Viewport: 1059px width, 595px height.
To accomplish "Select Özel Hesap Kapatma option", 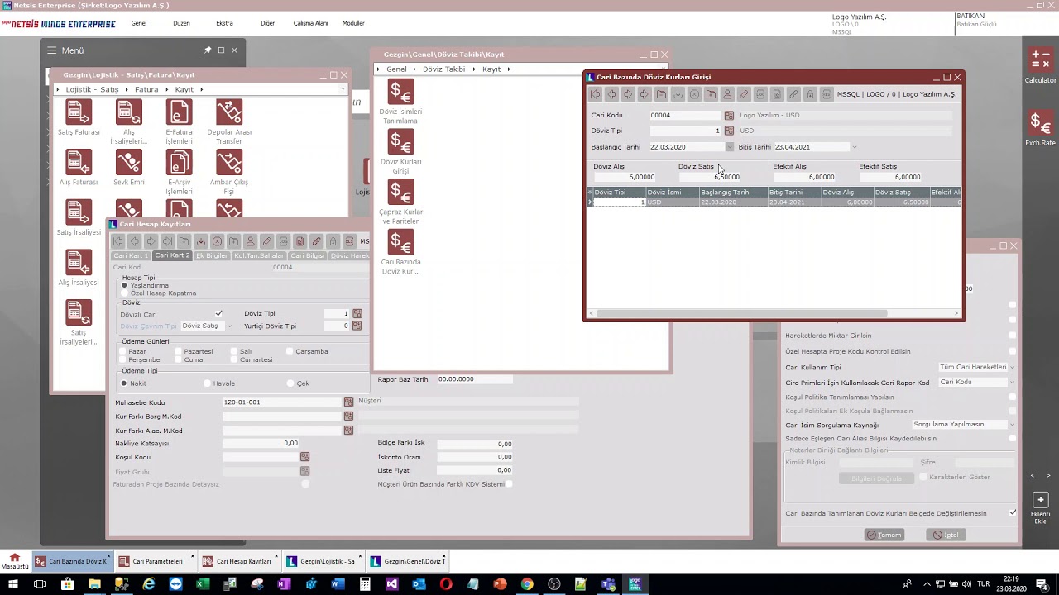I will click(125, 293).
